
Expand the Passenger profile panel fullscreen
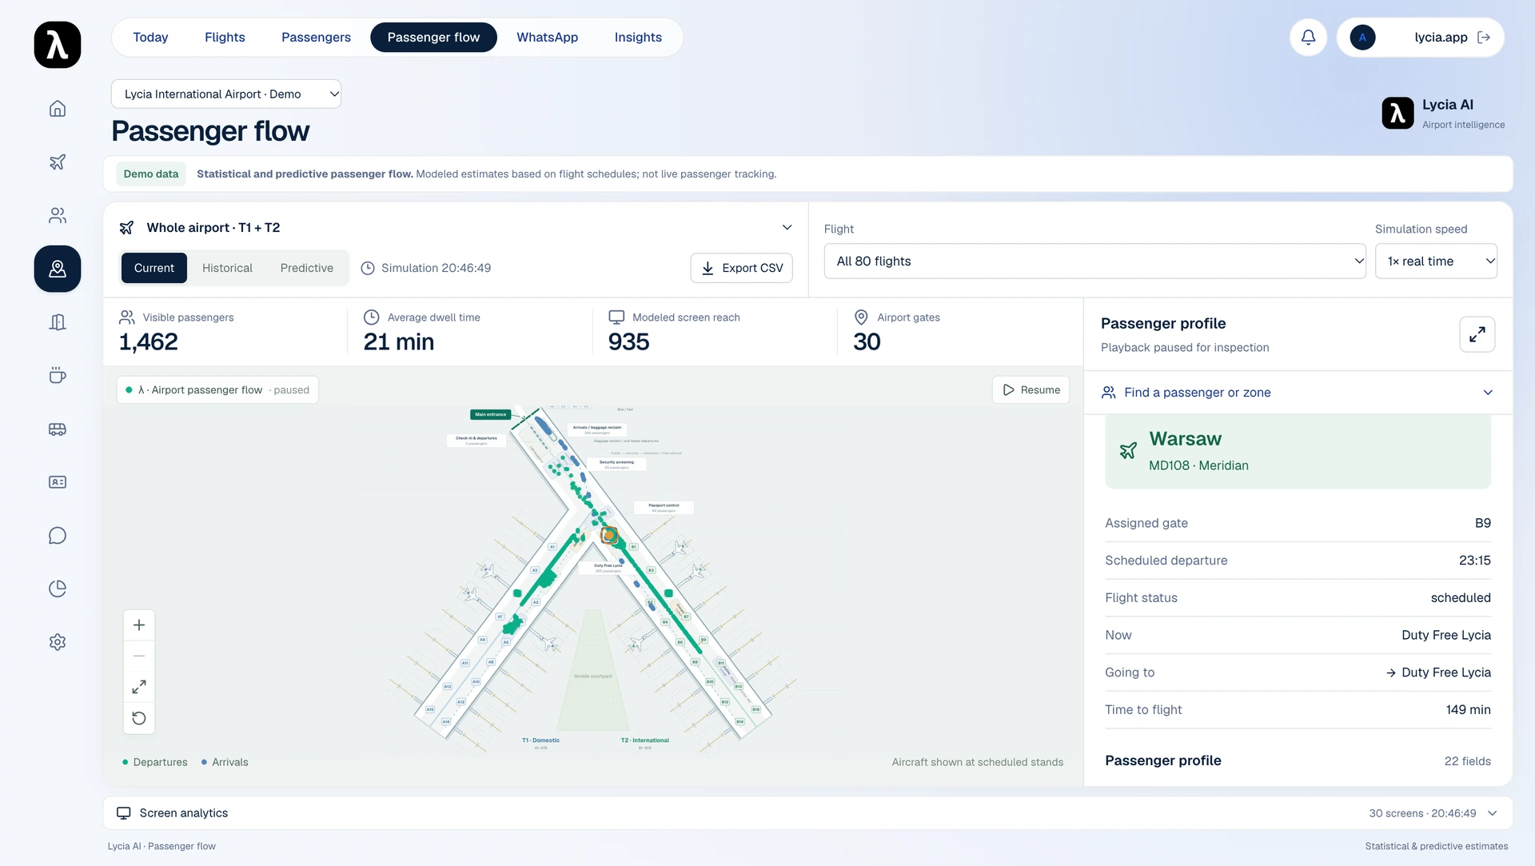1477,334
